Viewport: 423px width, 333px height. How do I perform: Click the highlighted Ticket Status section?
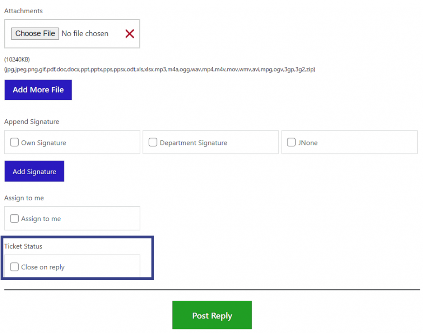[x=78, y=257]
